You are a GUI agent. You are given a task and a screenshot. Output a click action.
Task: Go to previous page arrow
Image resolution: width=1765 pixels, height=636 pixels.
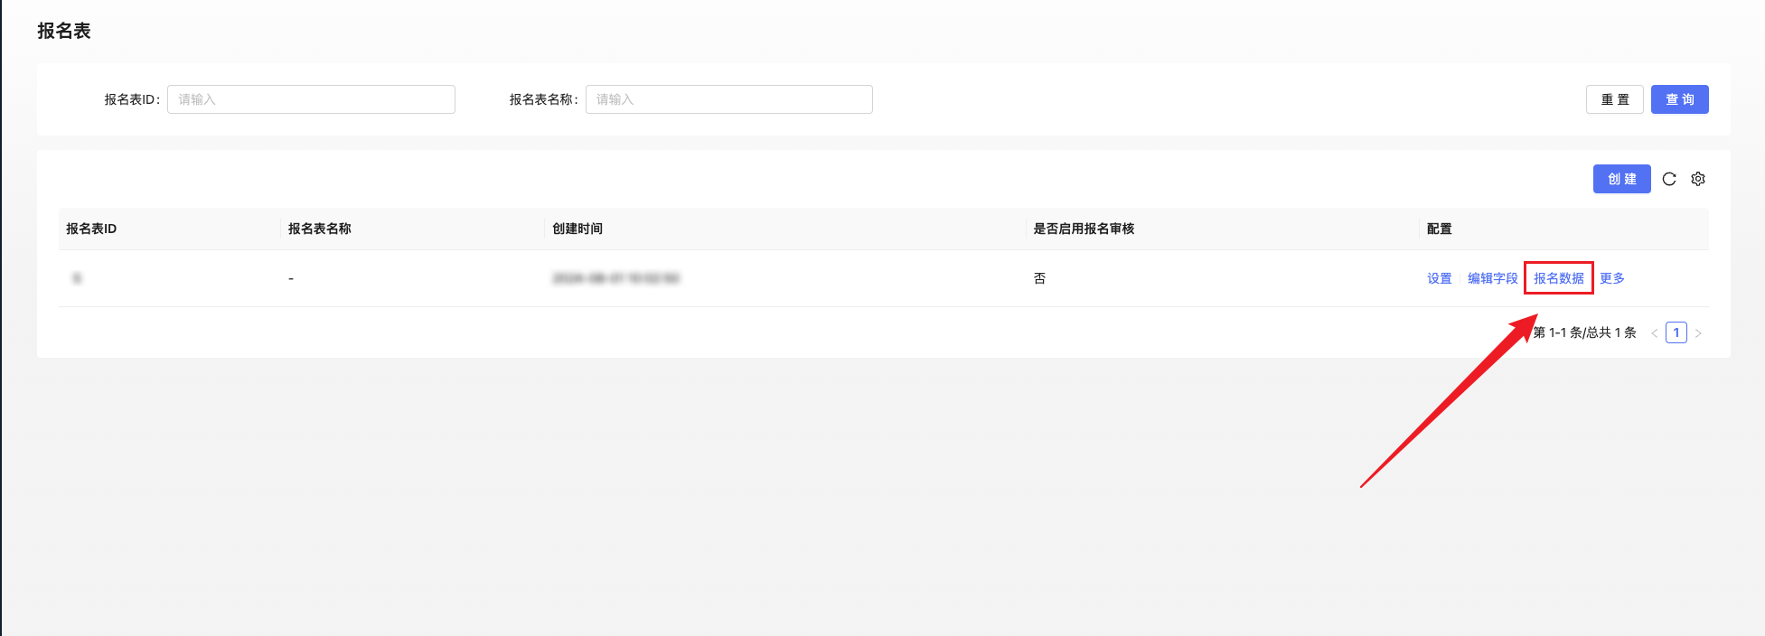(x=1654, y=333)
